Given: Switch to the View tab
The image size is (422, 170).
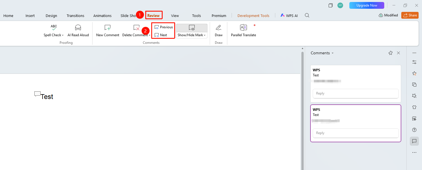Looking at the screenshot, I should (175, 16).
